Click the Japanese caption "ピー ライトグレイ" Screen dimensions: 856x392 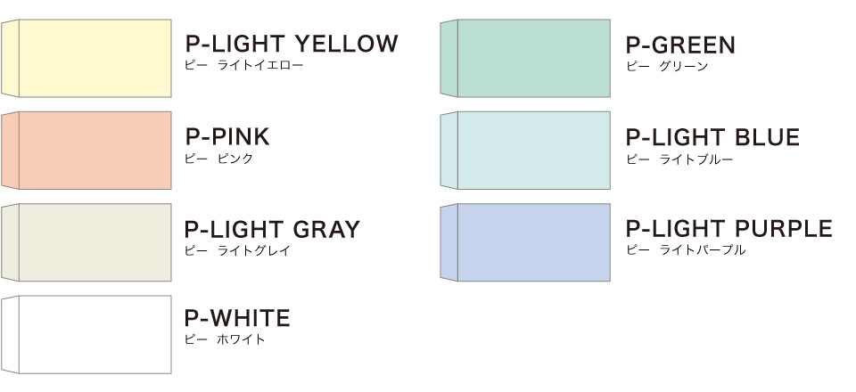236,250
